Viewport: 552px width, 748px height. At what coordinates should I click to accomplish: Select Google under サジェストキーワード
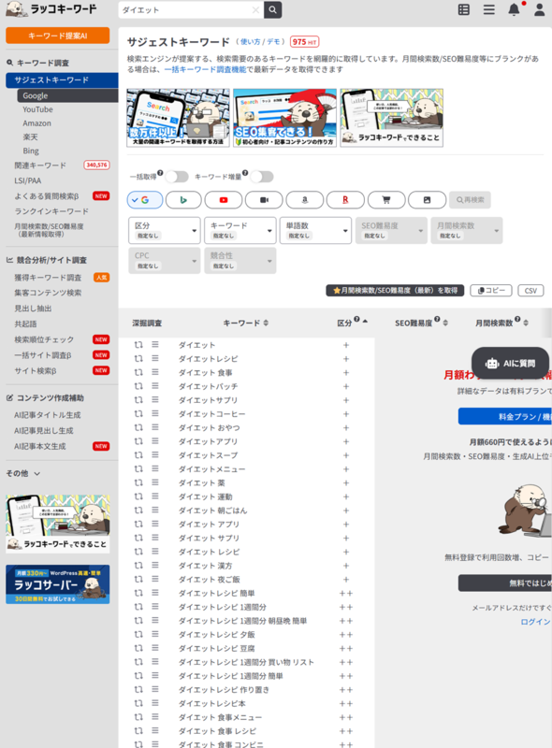click(x=67, y=95)
